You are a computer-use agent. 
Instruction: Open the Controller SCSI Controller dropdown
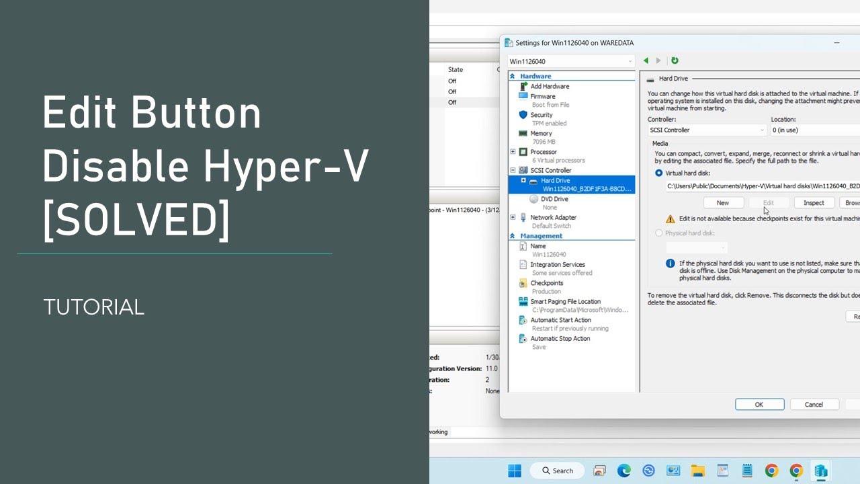[x=707, y=130]
